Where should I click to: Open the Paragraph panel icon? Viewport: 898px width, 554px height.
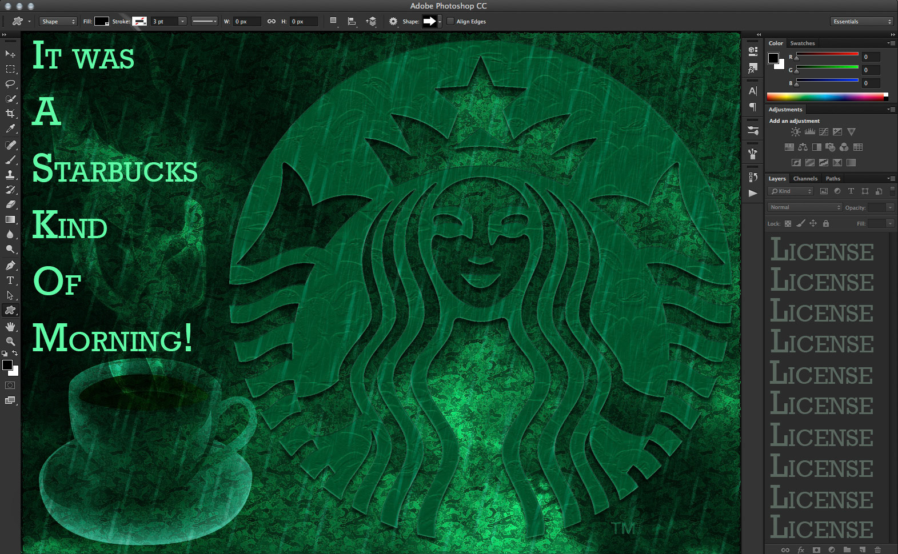[753, 107]
